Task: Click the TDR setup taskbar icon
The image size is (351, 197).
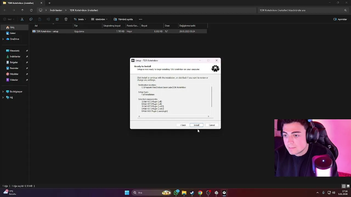Action: (224, 193)
